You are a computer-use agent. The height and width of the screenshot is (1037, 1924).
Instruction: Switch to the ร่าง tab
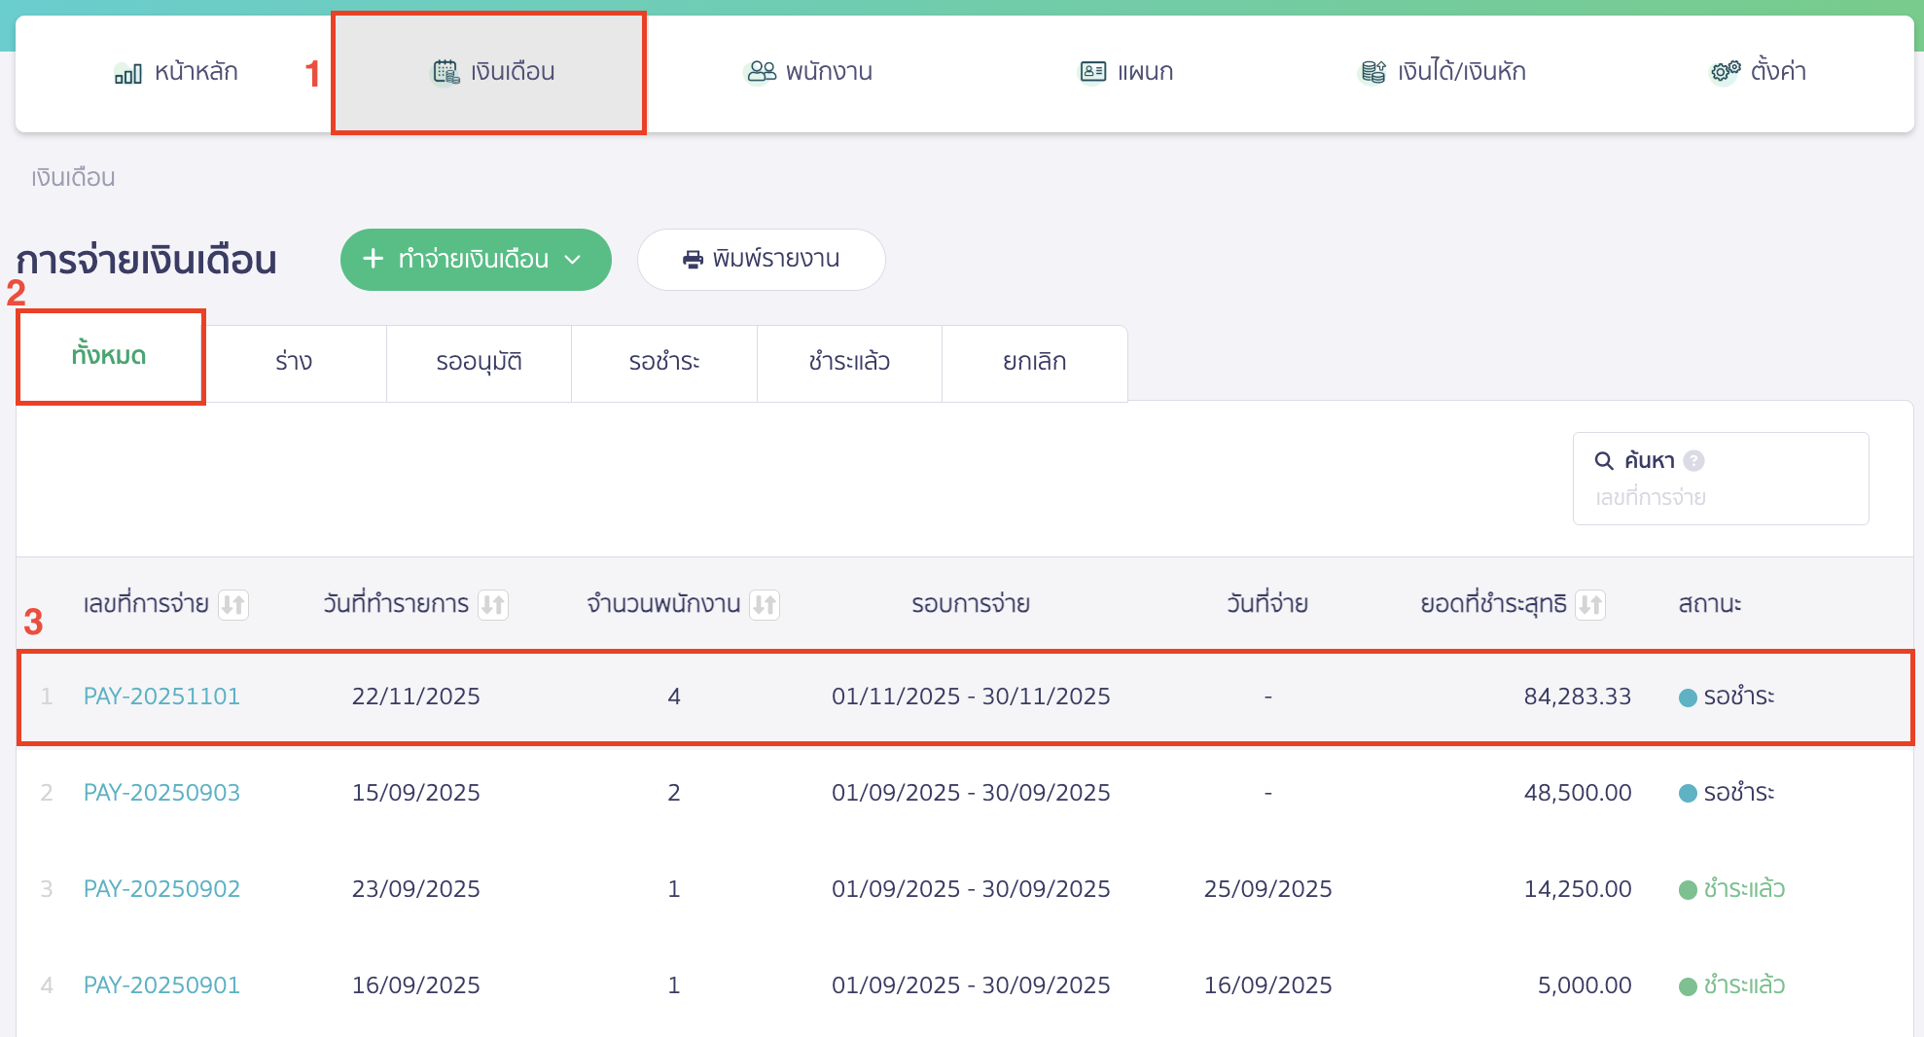[x=294, y=362]
